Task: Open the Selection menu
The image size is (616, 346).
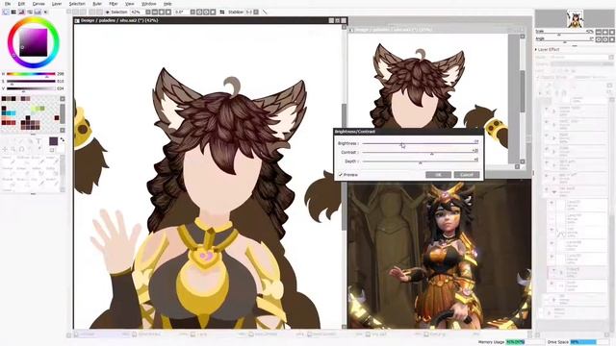Action: pyautogui.click(x=77, y=4)
